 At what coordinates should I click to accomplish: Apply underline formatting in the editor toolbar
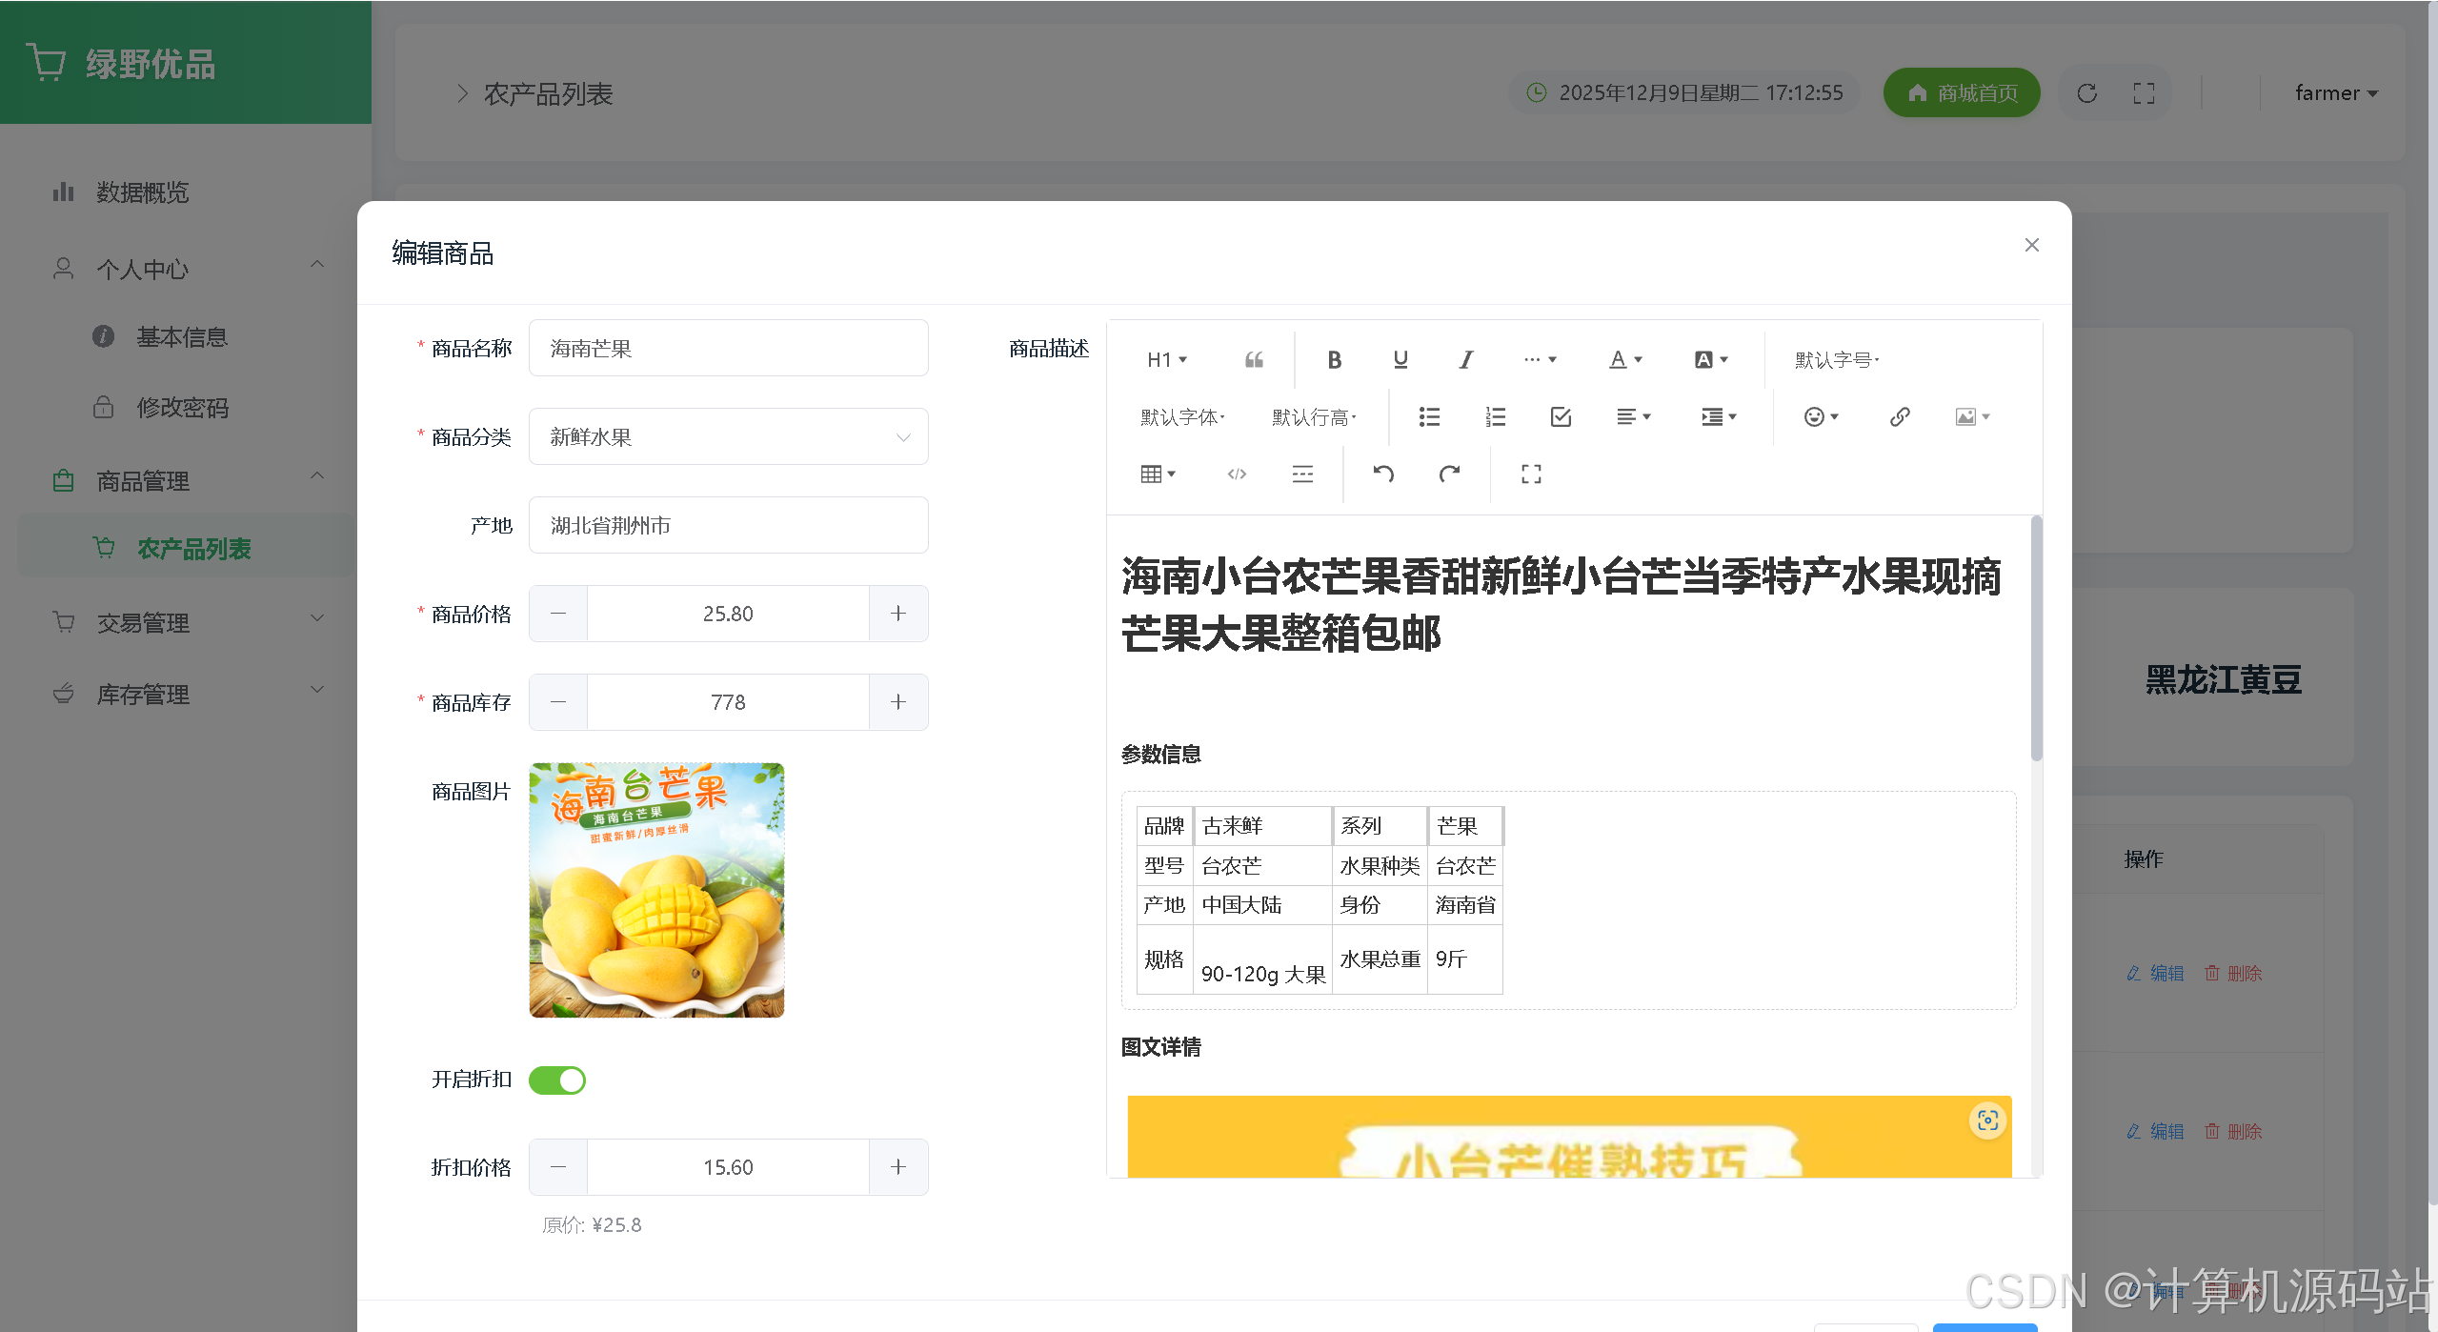click(1400, 360)
